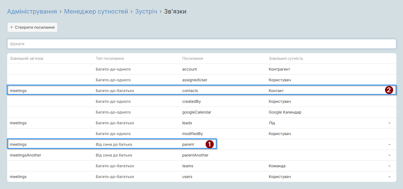Open the Зустріч breadcrumb link
403x189 pixels.
point(146,12)
